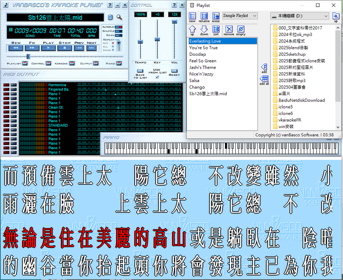
Task: Stop playback with the Stop button
Action: tap(65, 48)
